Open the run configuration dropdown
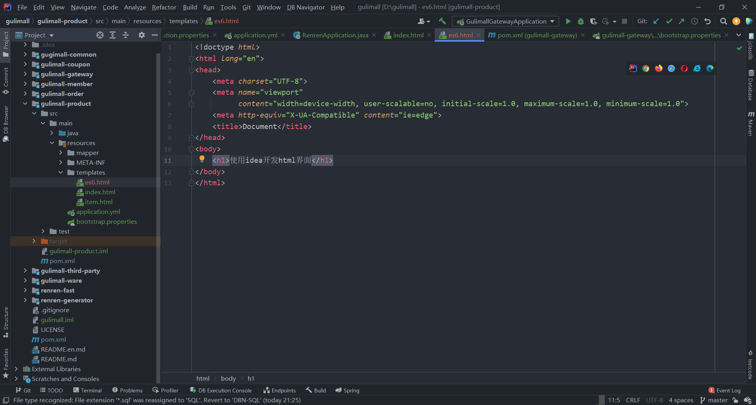The image size is (756, 405). coord(506,21)
